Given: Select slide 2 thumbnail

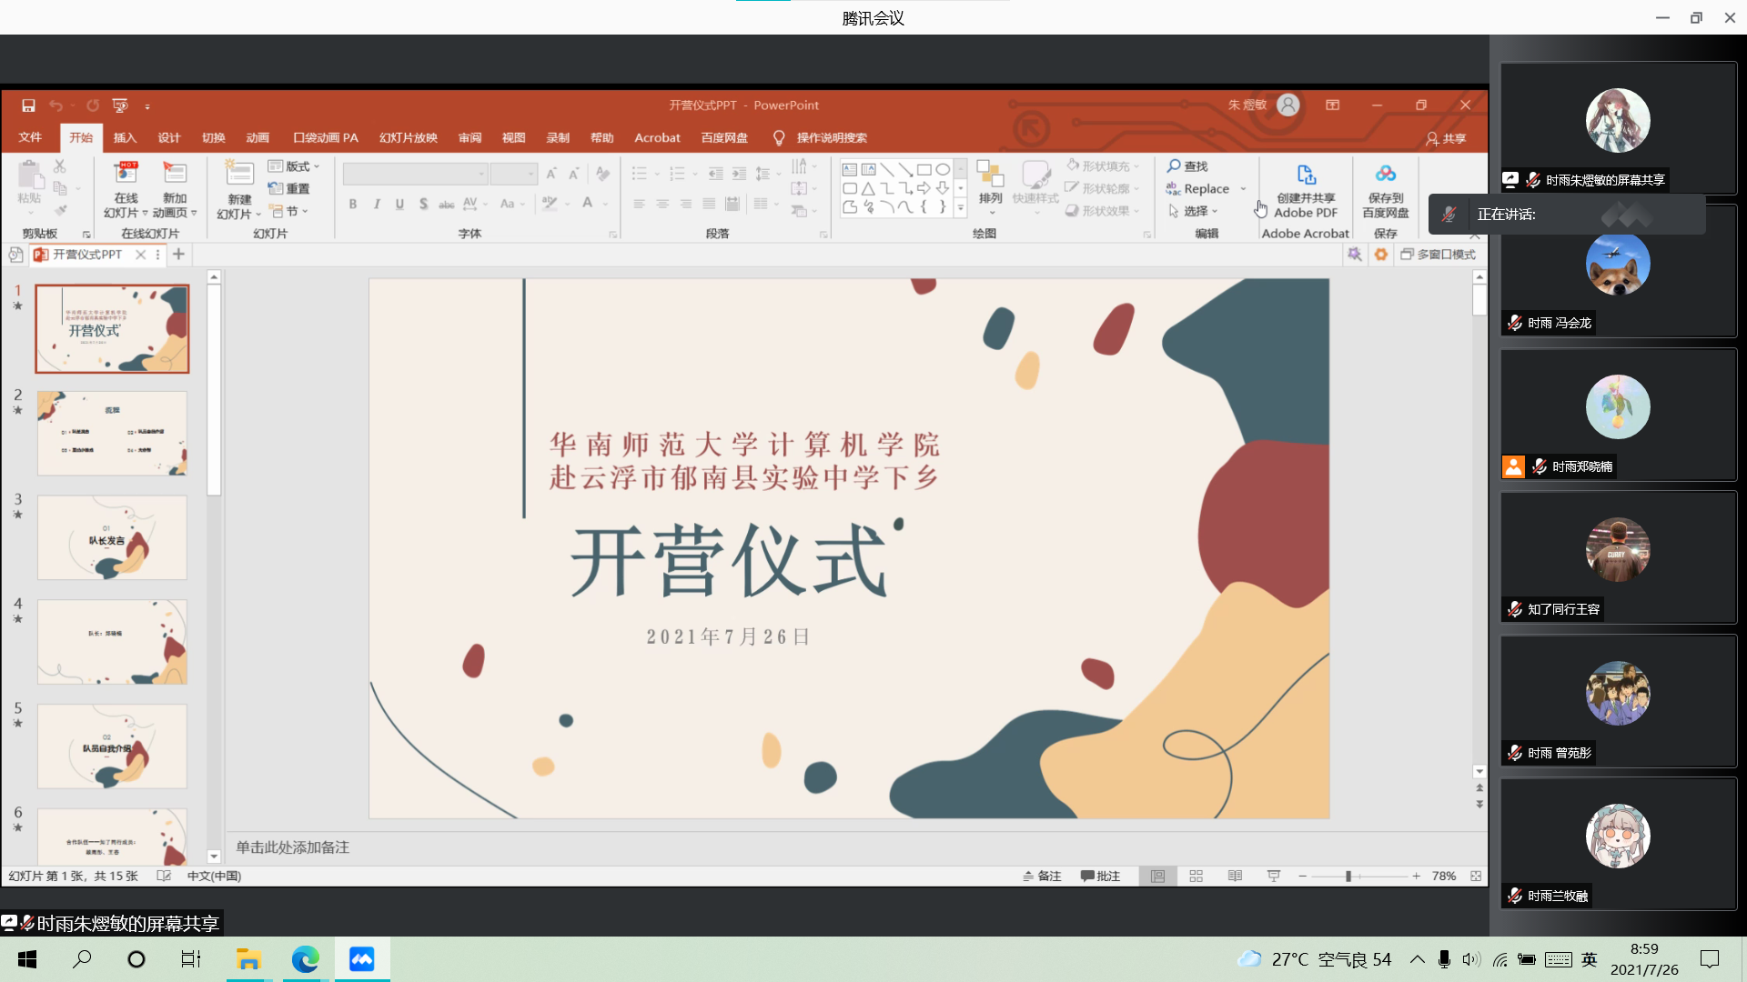Looking at the screenshot, I should pos(112,433).
